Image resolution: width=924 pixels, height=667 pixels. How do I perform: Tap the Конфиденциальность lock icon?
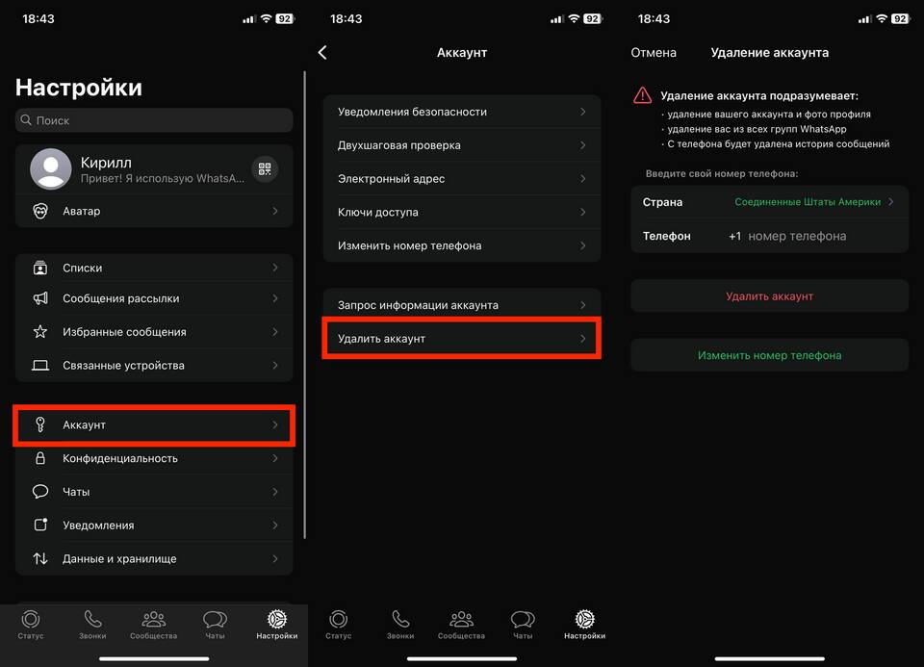pos(40,458)
